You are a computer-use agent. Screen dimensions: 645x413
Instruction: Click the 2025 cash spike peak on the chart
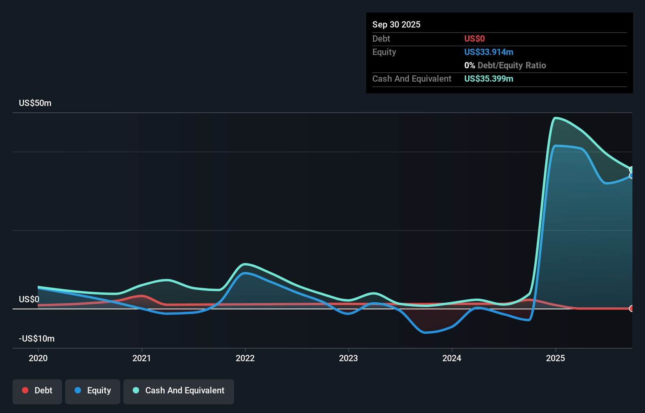tap(557, 118)
